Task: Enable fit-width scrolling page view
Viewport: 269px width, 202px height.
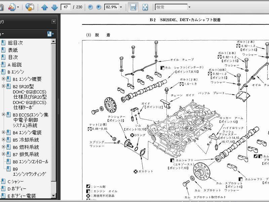Action: point(133,7)
